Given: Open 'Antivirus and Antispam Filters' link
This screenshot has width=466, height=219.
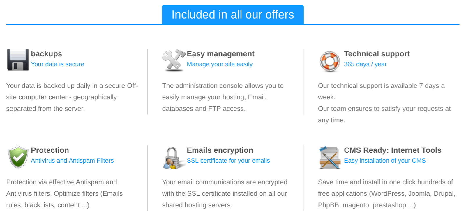Looking at the screenshot, I should tap(72, 161).
